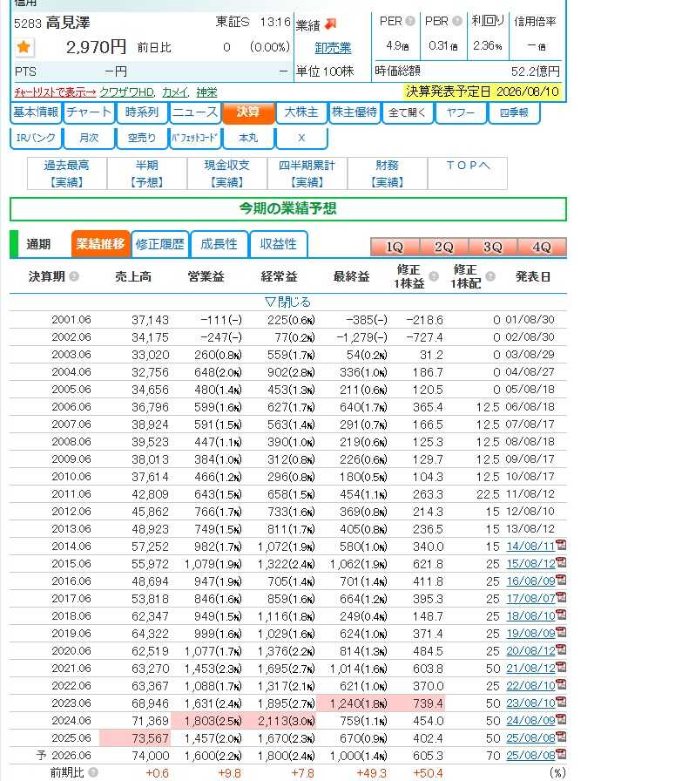Open the 月次 button
Viewport: 682px width, 781px height.
[89, 138]
